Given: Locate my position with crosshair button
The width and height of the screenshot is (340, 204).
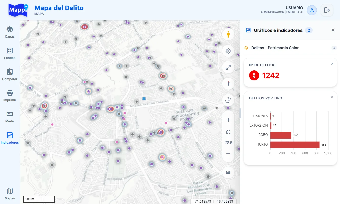Looking at the screenshot, I should [228, 51].
